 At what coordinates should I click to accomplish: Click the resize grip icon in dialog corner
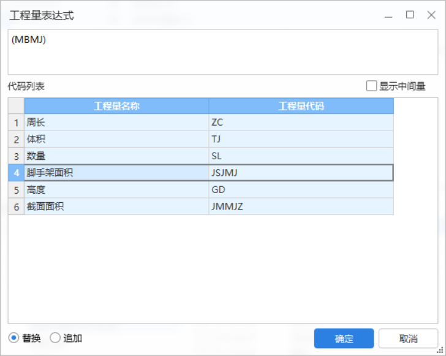click(x=440, y=350)
